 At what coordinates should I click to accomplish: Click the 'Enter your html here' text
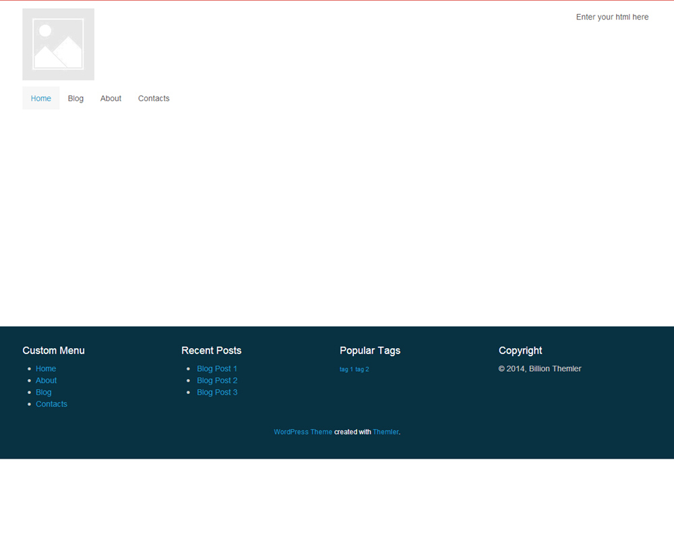pyautogui.click(x=612, y=18)
